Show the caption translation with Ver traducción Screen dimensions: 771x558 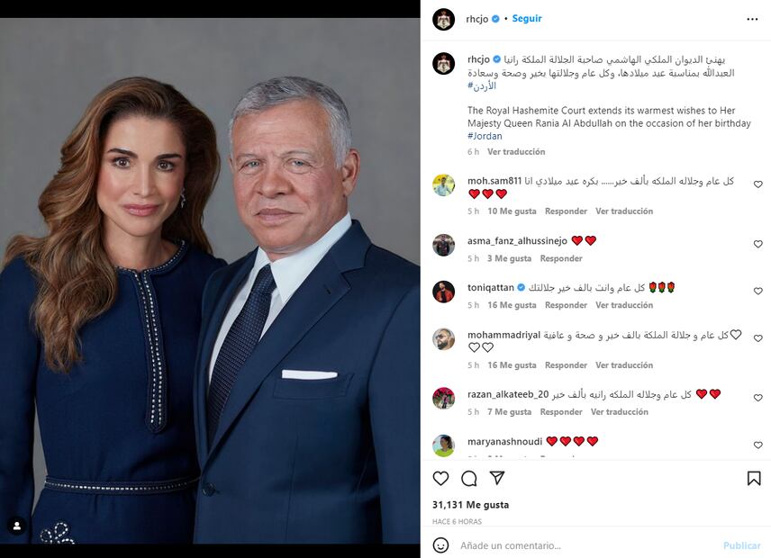[516, 152]
